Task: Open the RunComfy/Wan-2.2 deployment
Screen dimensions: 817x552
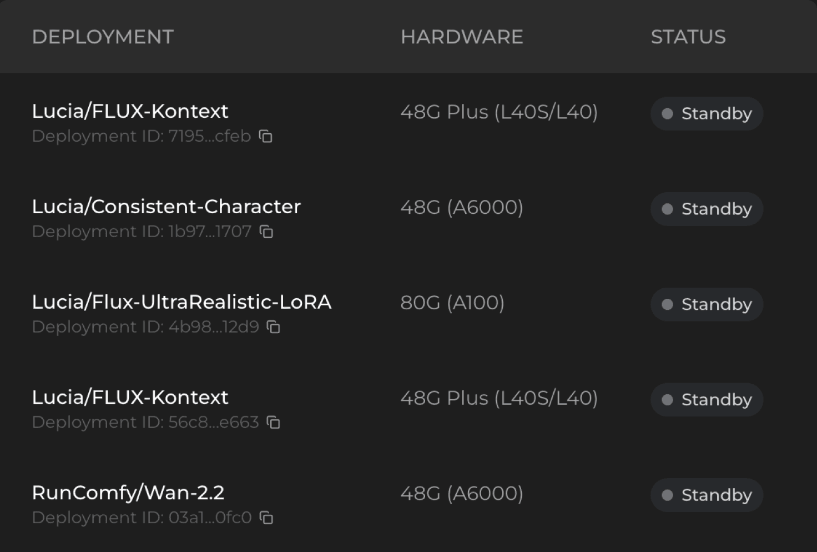Action: pyautogui.click(x=128, y=494)
